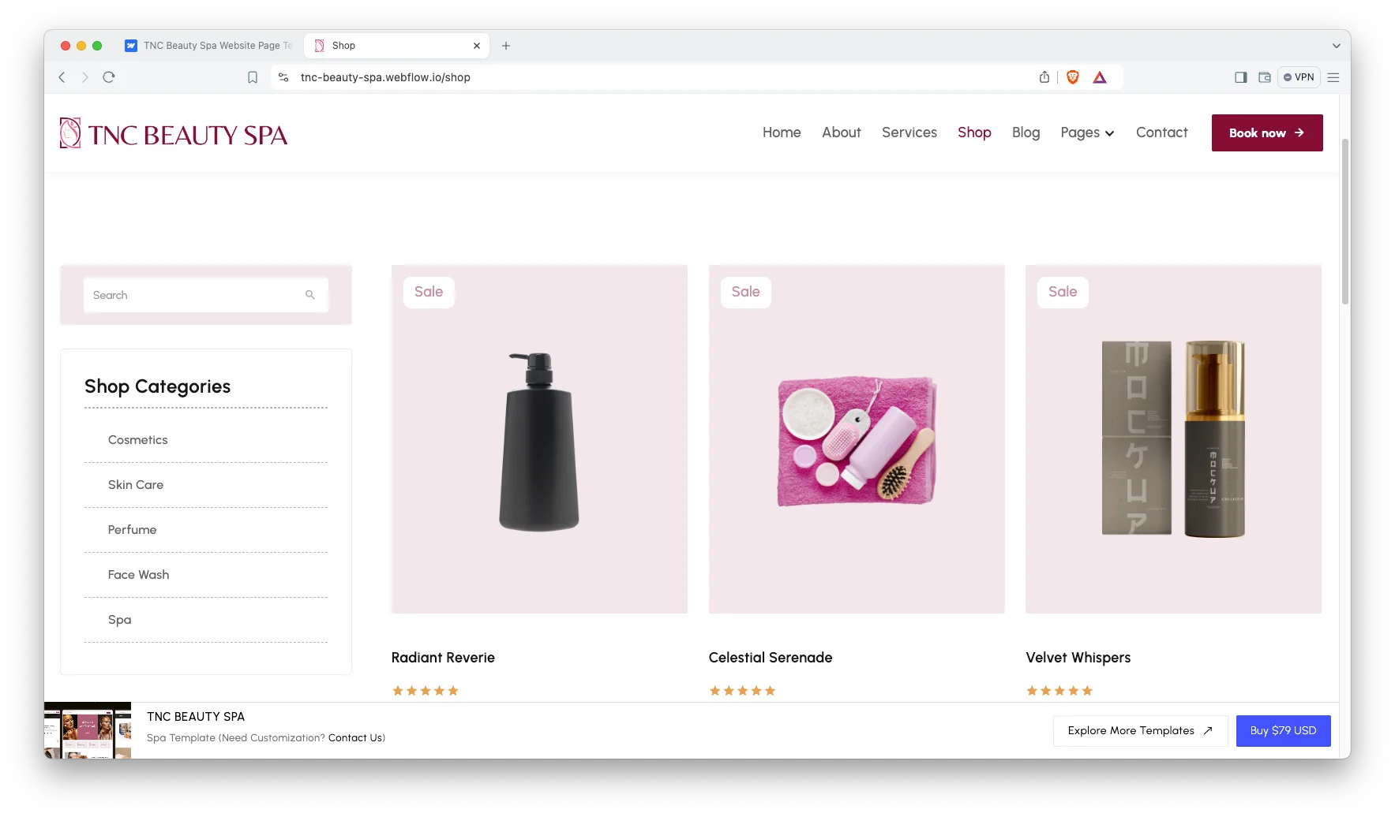Viewport: 1395px width, 817px height.
Task: Open the browser hamburger menu
Action: tap(1333, 77)
